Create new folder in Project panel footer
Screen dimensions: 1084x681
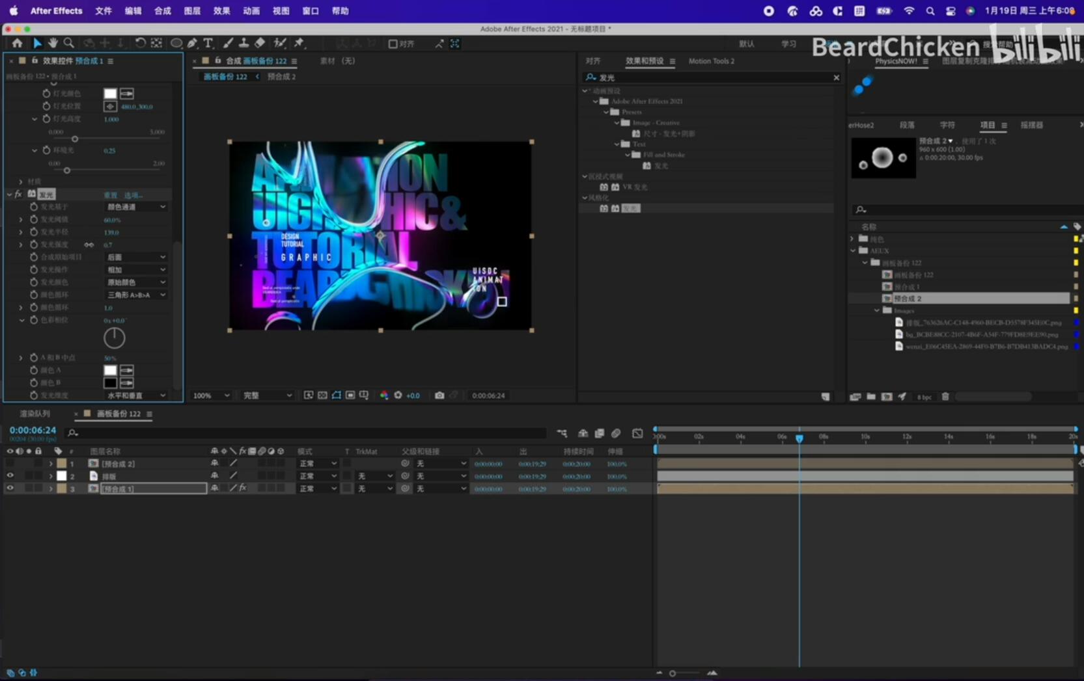871,397
